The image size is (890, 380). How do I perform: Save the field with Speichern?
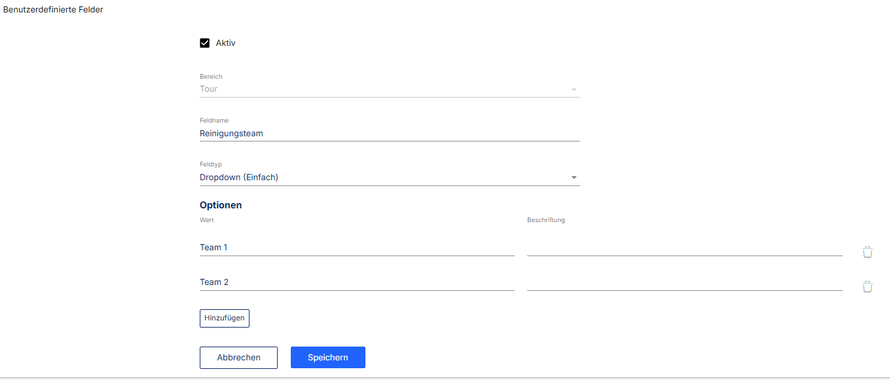[327, 358]
